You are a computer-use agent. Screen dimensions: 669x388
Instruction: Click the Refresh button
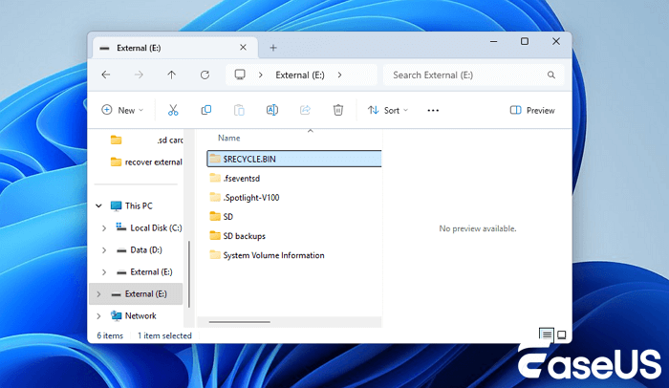coord(205,75)
